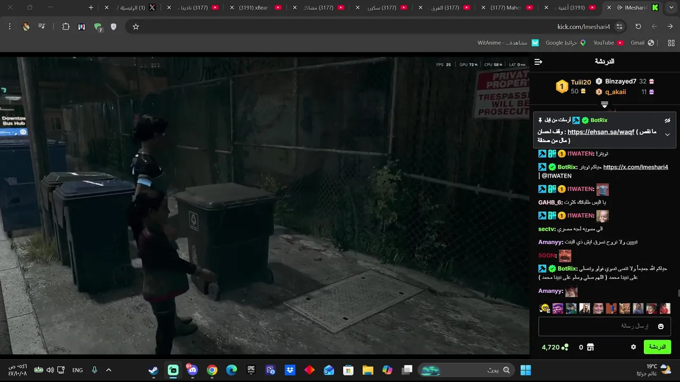
Task: Open the volume control tray icon
Action: click(50, 370)
